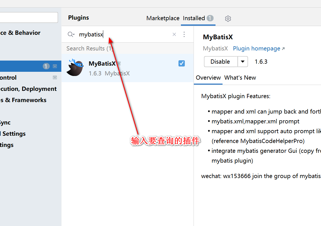Open the Overview tab
Viewport: 321px width, 226px height.
[208, 78]
